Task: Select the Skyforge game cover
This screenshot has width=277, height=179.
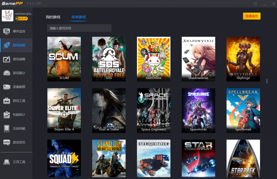Action: 243,59
